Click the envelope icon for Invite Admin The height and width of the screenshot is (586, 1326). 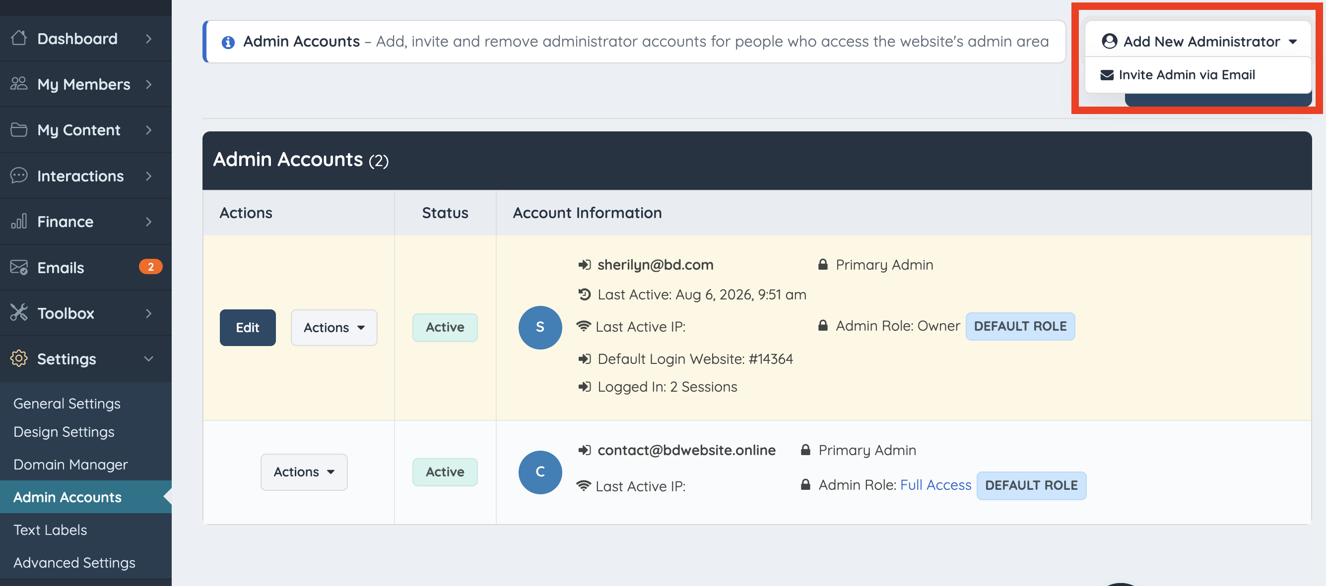1106,75
